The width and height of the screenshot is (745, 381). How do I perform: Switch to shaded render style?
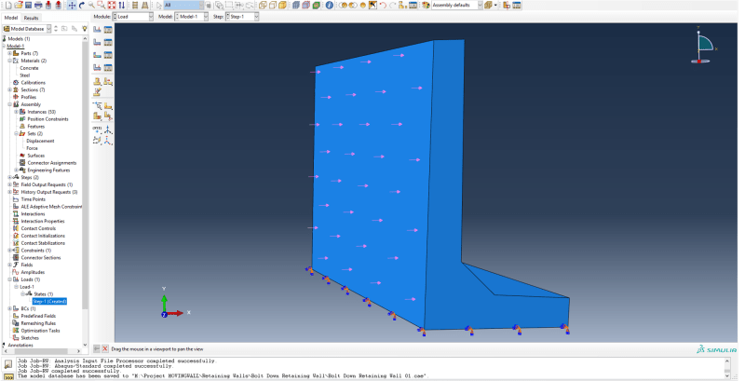283,6
